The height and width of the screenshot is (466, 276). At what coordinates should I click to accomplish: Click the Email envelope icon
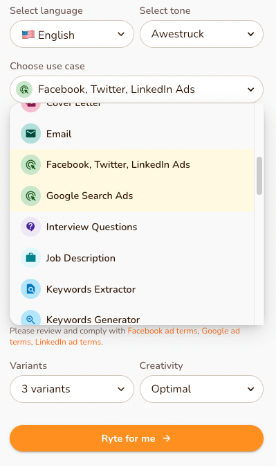coord(30,134)
